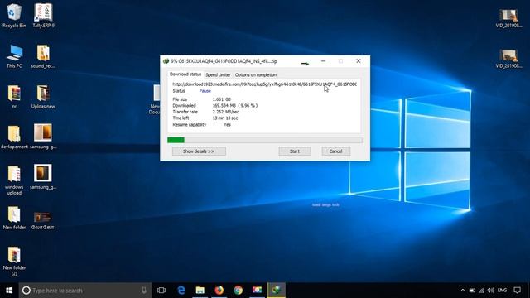Viewport: 530px width, 298px height.
Task: Open the colorful app icon beside Chrome
Action: pyautogui.click(x=257, y=291)
